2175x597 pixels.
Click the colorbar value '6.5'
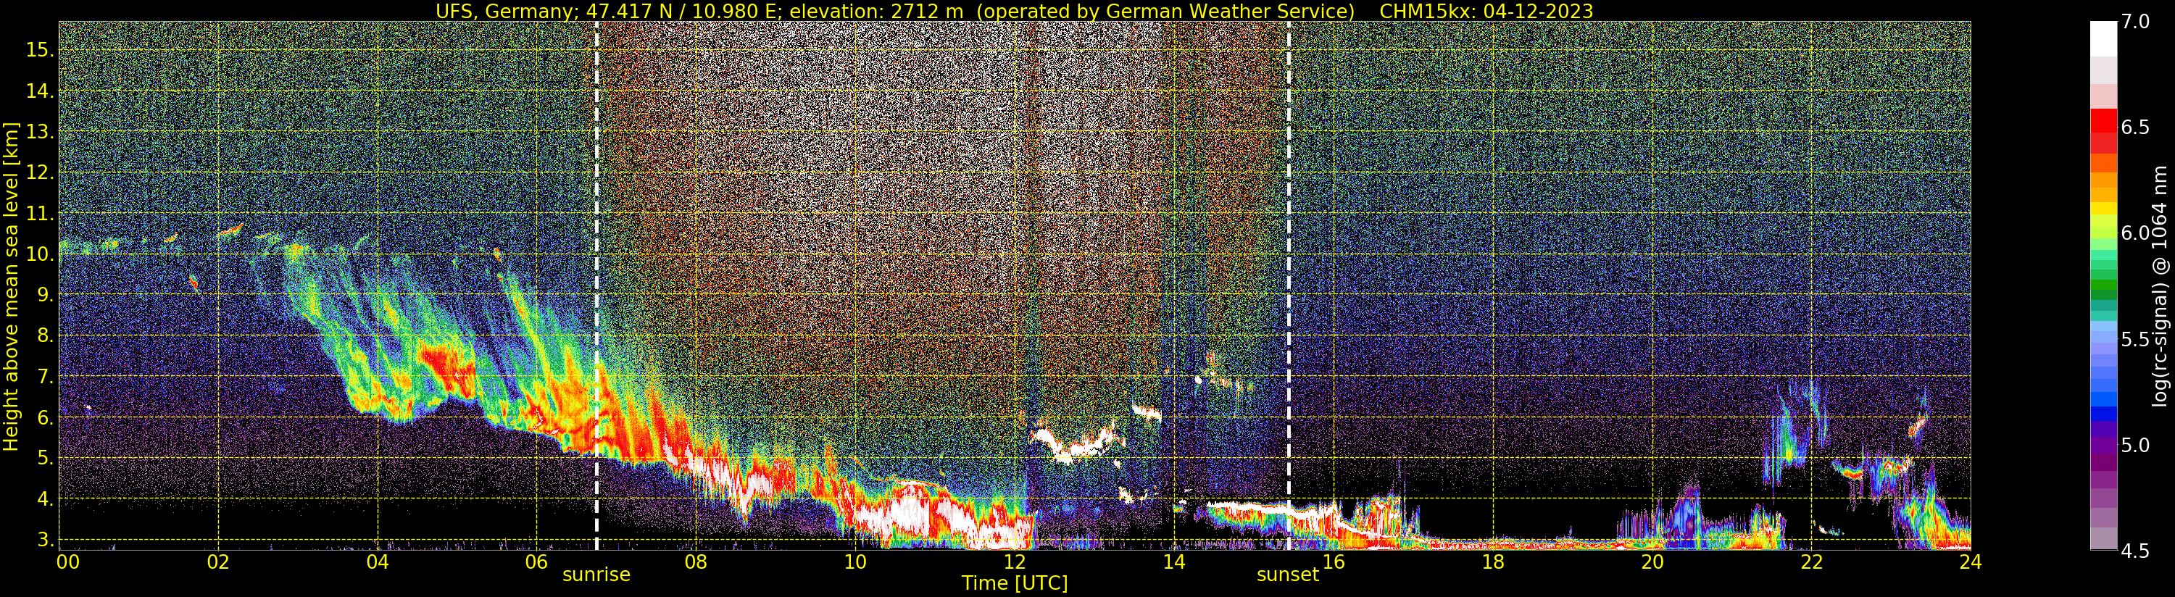[x=2135, y=128]
